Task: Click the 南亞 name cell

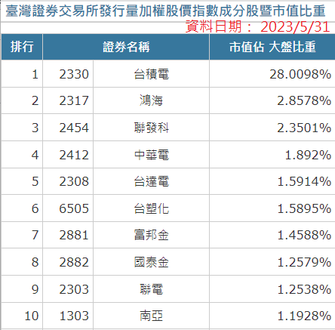Action: point(151,316)
